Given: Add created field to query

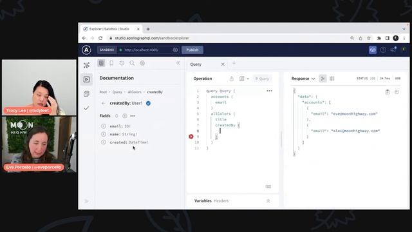Looking at the screenshot, I should pos(104,142).
